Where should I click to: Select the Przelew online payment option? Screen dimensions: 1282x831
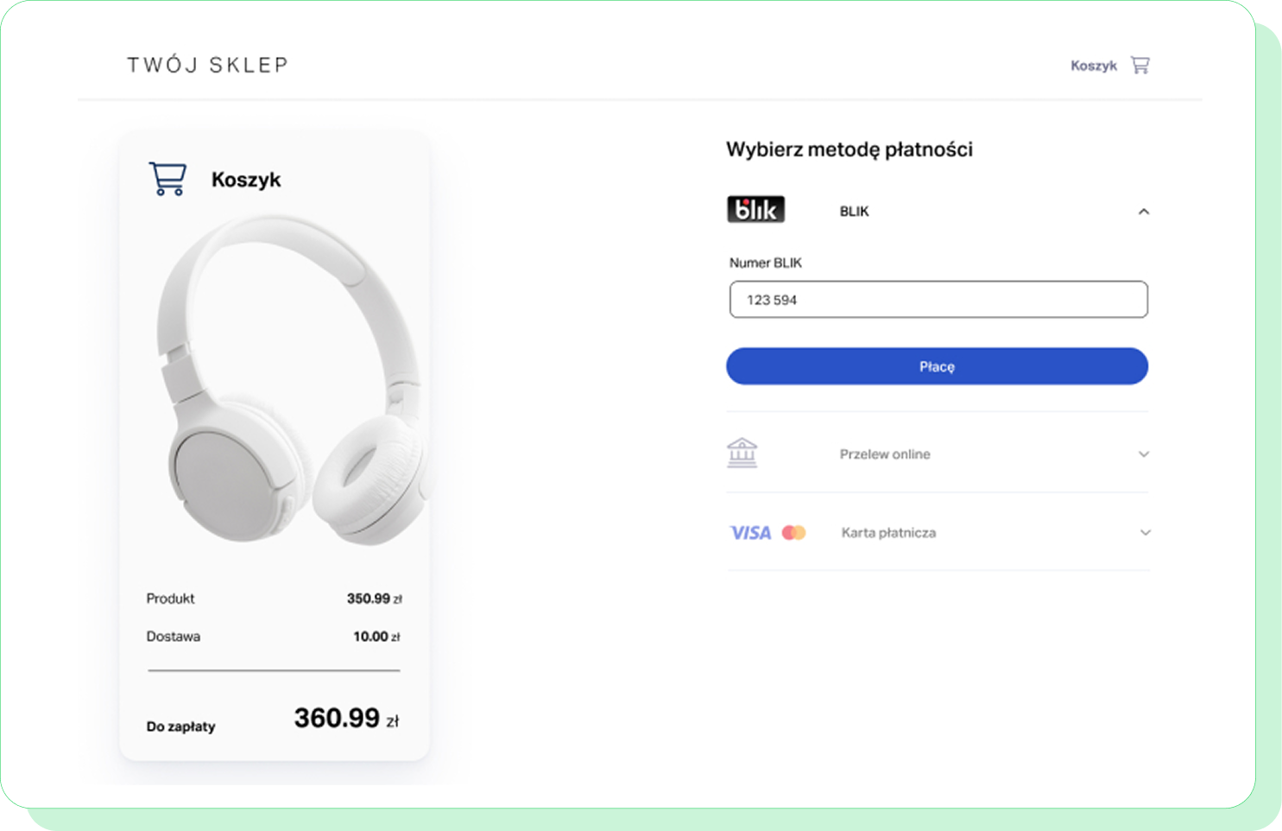point(885,454)
